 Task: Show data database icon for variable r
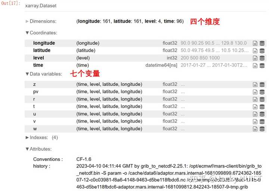262,99
